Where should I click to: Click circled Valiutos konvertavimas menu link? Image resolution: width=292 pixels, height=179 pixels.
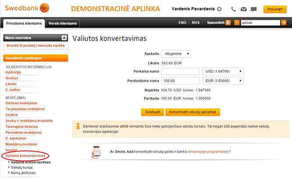[x=25, y=156]
